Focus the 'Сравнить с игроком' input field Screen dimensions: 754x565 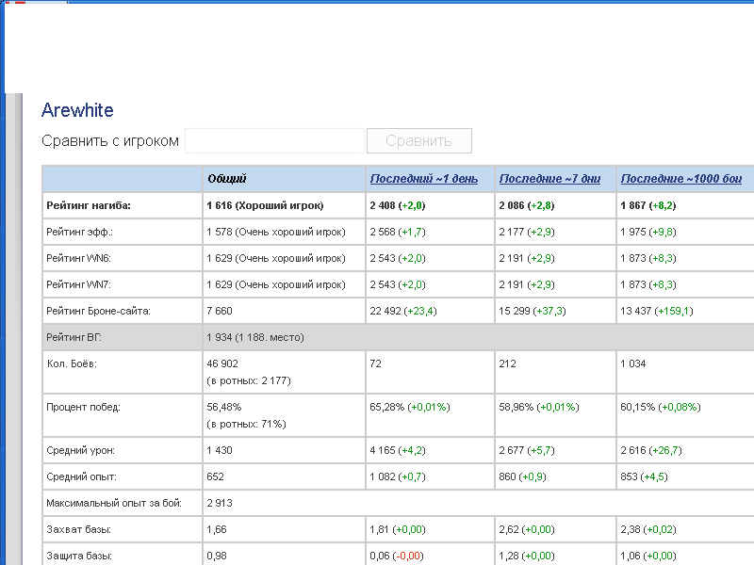[x=274, y=141]
